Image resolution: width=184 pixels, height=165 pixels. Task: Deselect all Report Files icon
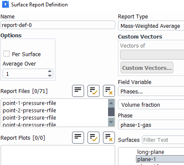(109, 91)
